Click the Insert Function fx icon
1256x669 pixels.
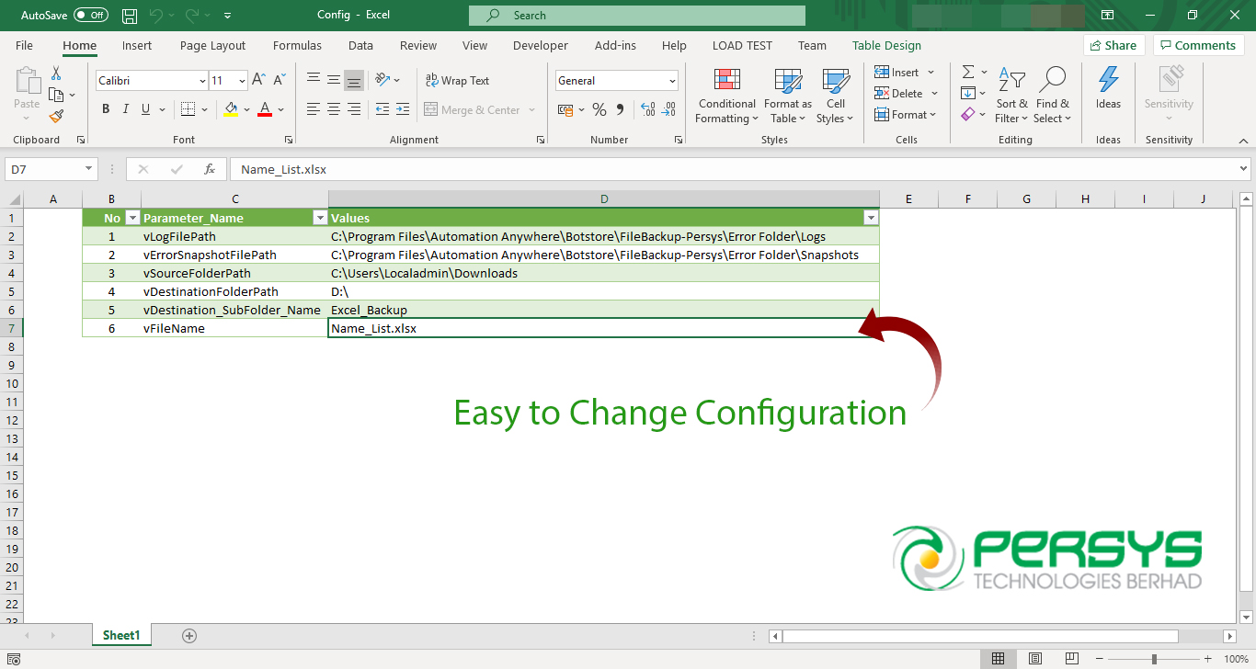click(x=210, y=169)
